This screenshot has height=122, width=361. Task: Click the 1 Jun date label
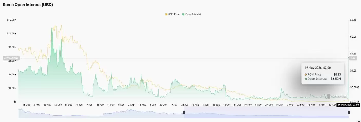(153, 105)
